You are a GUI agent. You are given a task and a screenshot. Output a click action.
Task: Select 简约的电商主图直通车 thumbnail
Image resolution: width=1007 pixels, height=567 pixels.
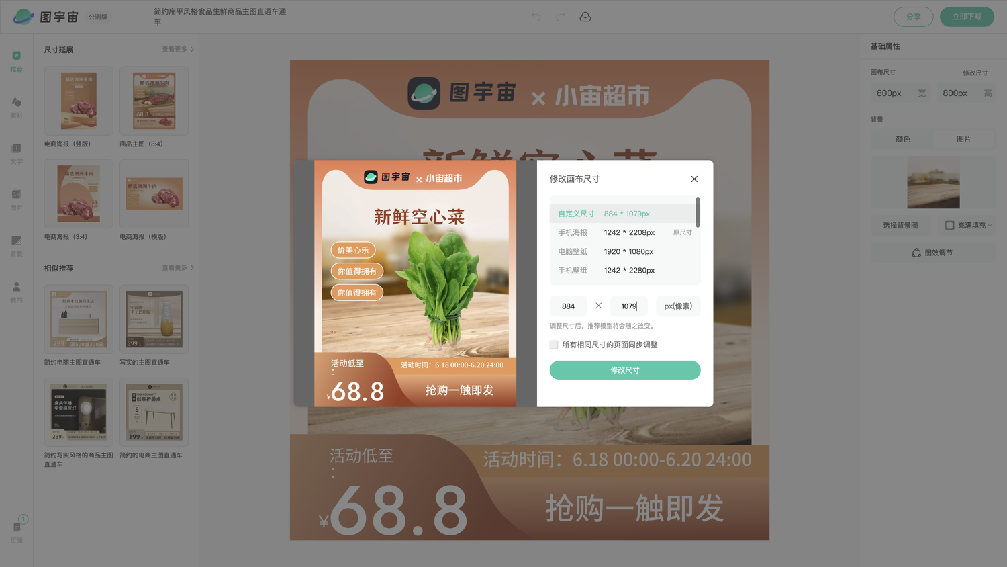coord(154,412)
